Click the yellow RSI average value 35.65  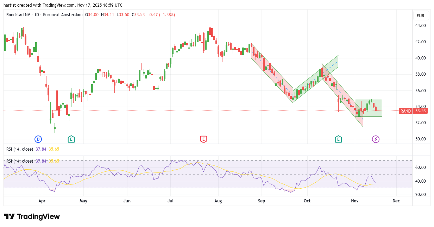point(54,149)
